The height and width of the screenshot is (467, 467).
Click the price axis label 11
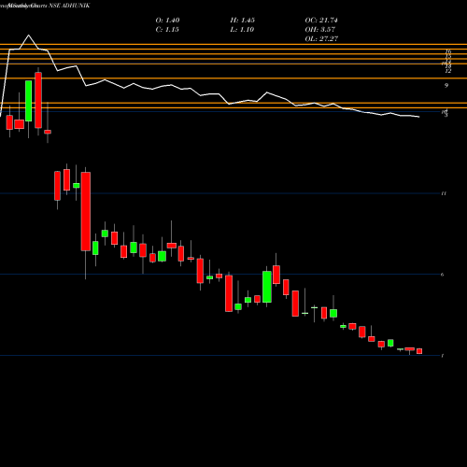(444, 193)
